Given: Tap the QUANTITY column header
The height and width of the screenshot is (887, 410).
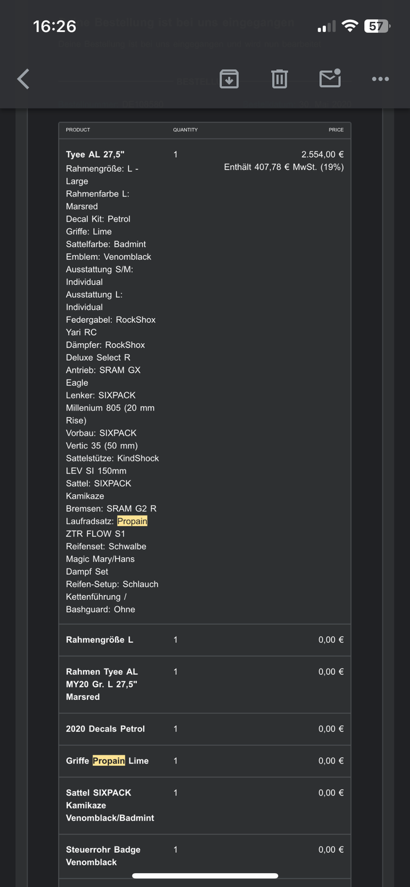Looking at the screenshot, I should tap(185, 130).
